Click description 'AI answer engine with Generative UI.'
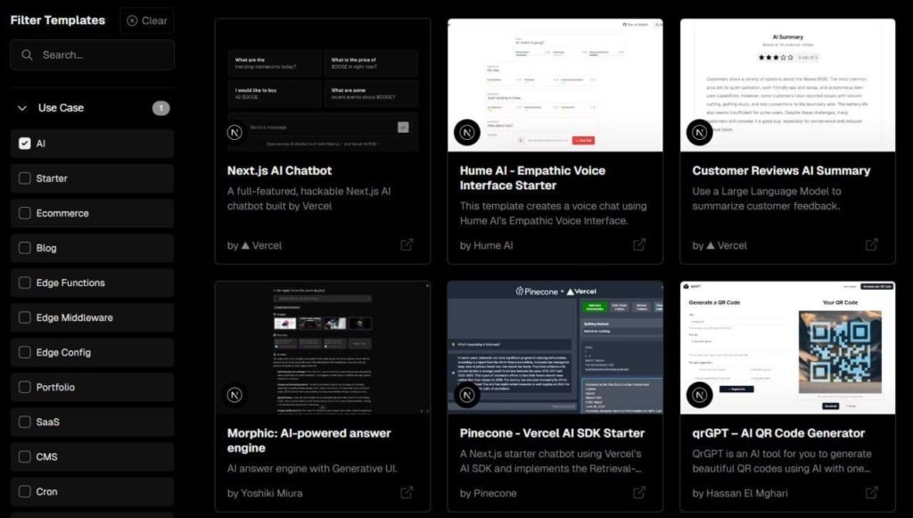The width and height of the screenshot is (913, 518). tap(312, 469)
